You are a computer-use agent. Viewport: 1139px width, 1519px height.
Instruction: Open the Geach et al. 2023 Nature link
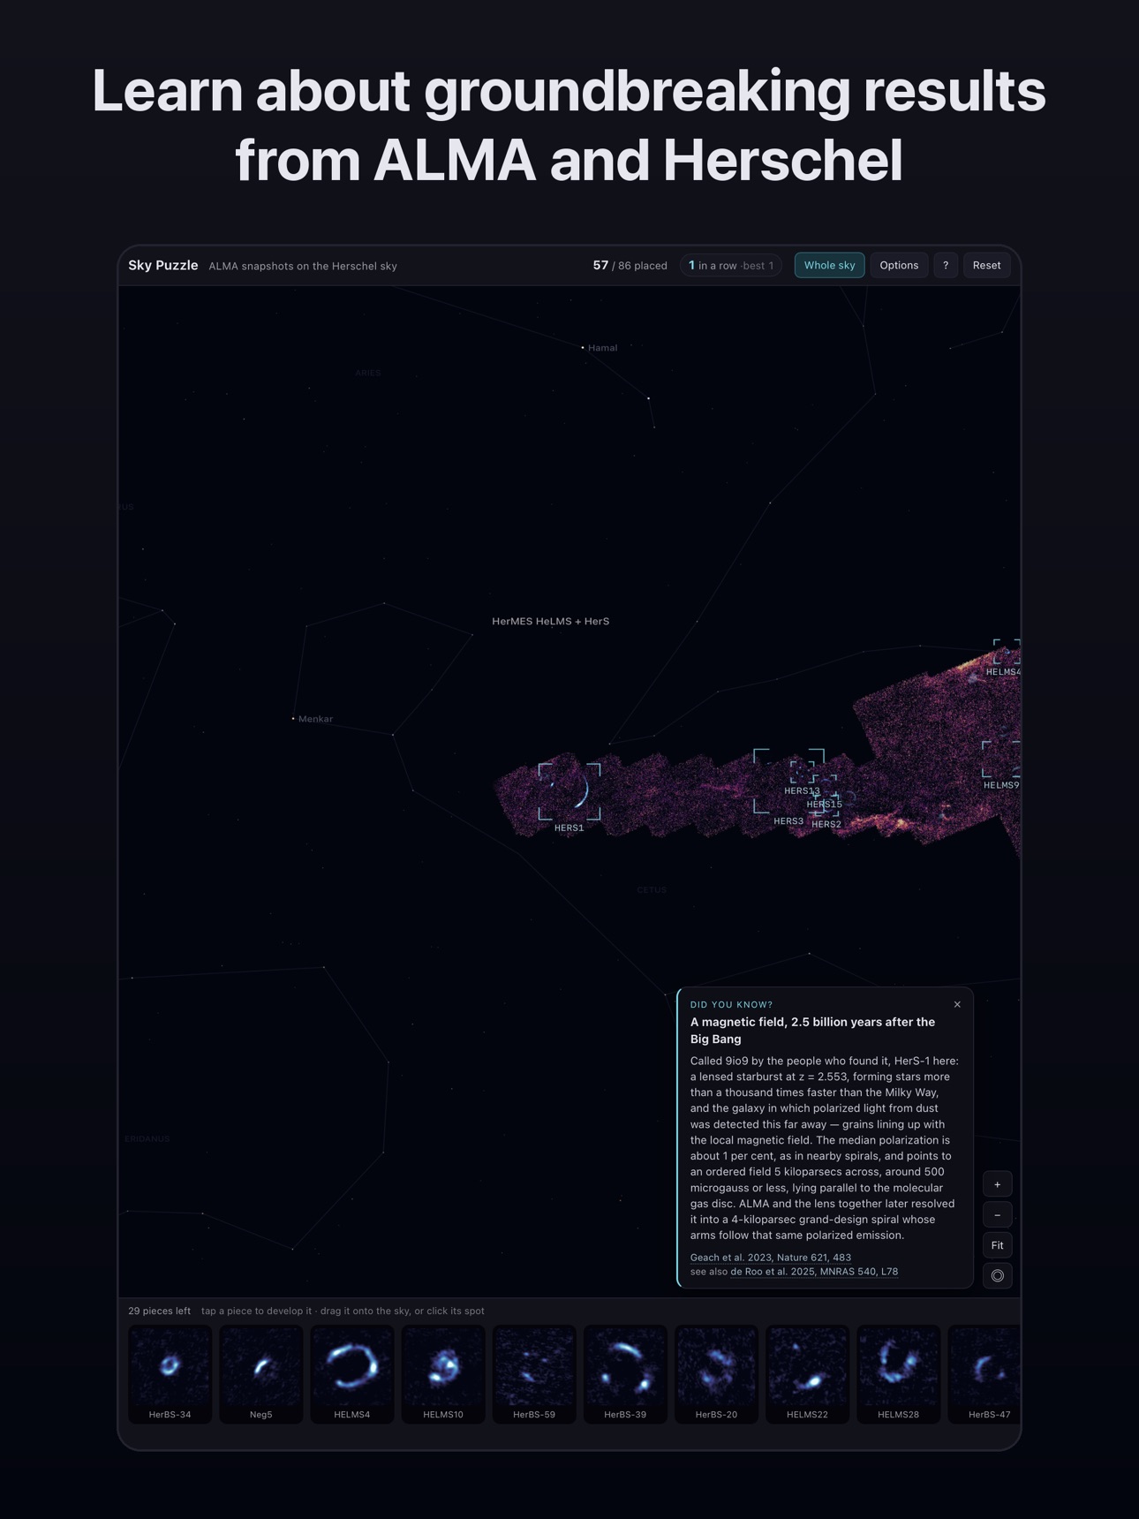771,1257
